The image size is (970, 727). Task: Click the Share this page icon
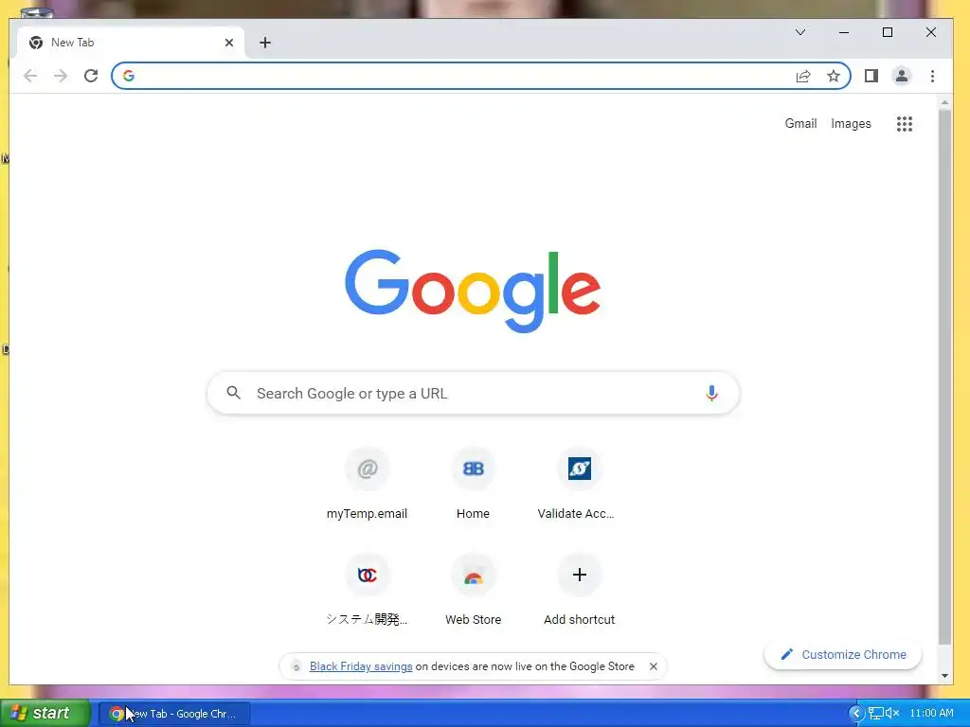click(803, 76)
